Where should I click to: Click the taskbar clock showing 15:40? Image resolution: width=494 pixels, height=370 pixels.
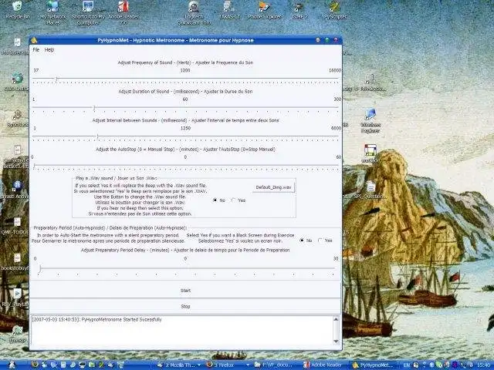pos(485,365)
